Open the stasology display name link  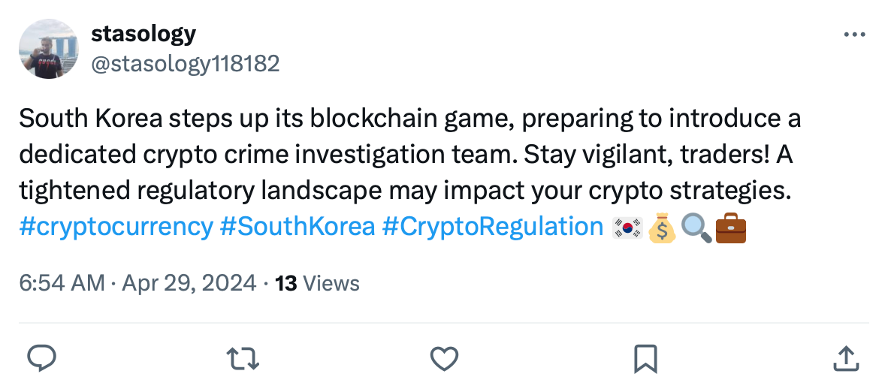pyautogui.click(x=143, y=34)
